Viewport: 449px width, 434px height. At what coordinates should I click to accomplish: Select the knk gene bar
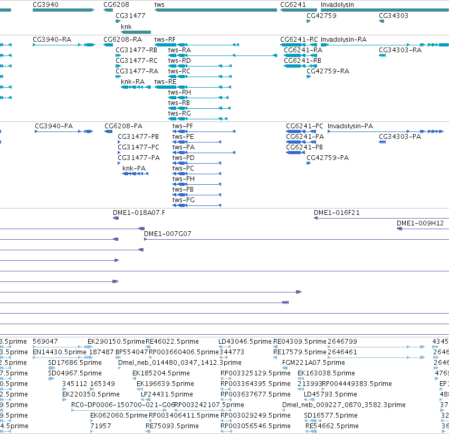tap(136, 32)
